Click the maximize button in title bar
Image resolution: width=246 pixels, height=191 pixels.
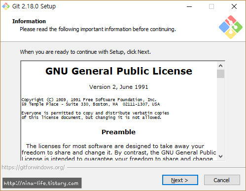211,6
